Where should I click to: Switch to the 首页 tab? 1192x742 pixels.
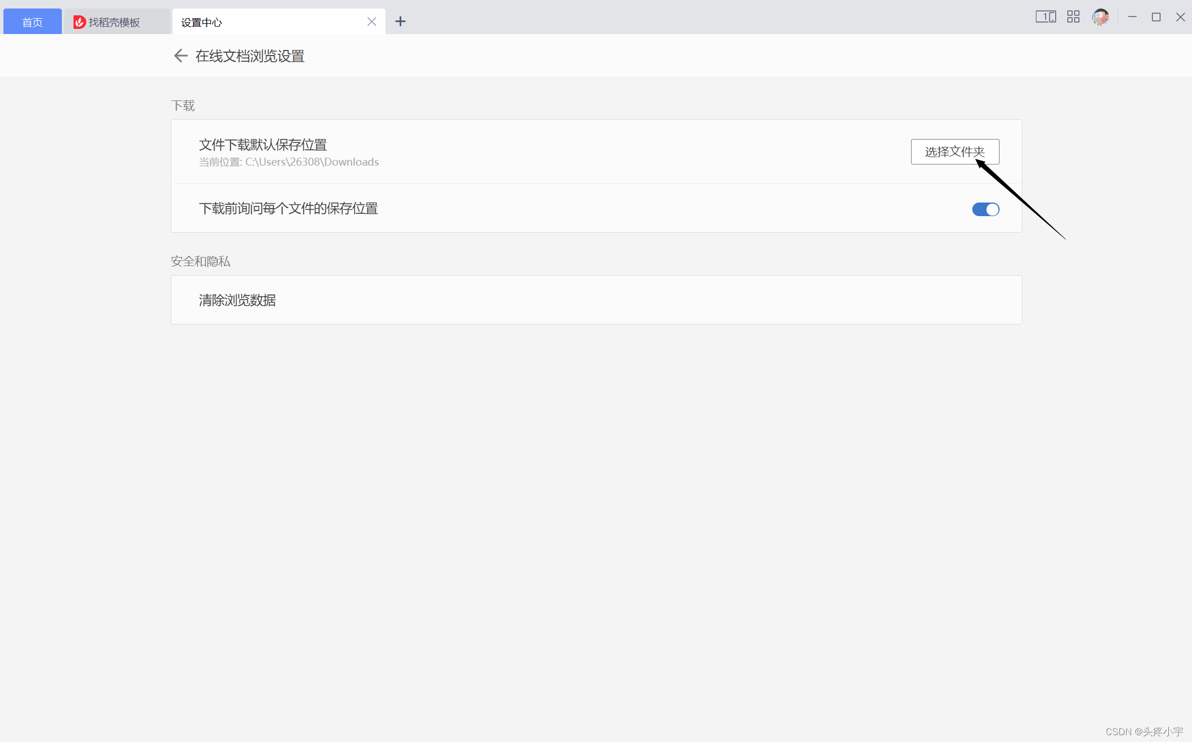coord(32,22)
